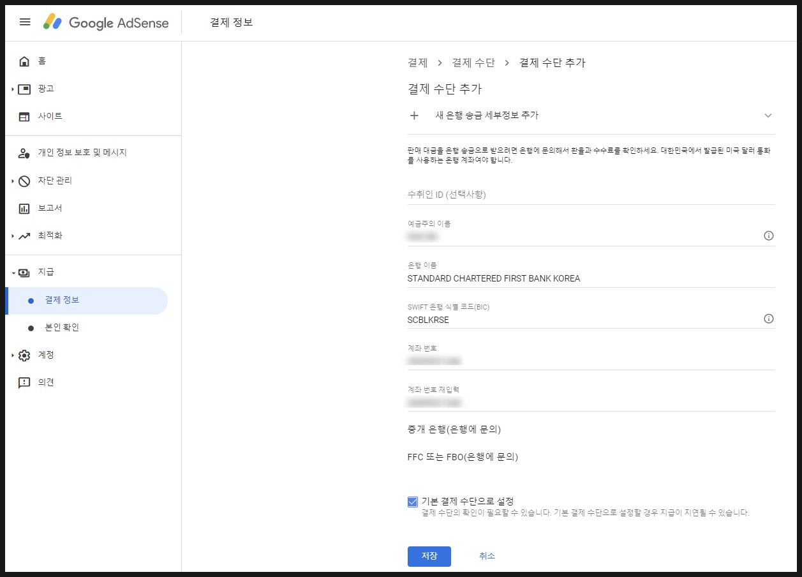Click 결제 수단 추가 breadcrumb text

pyautogui.click(x=552, y=63)
